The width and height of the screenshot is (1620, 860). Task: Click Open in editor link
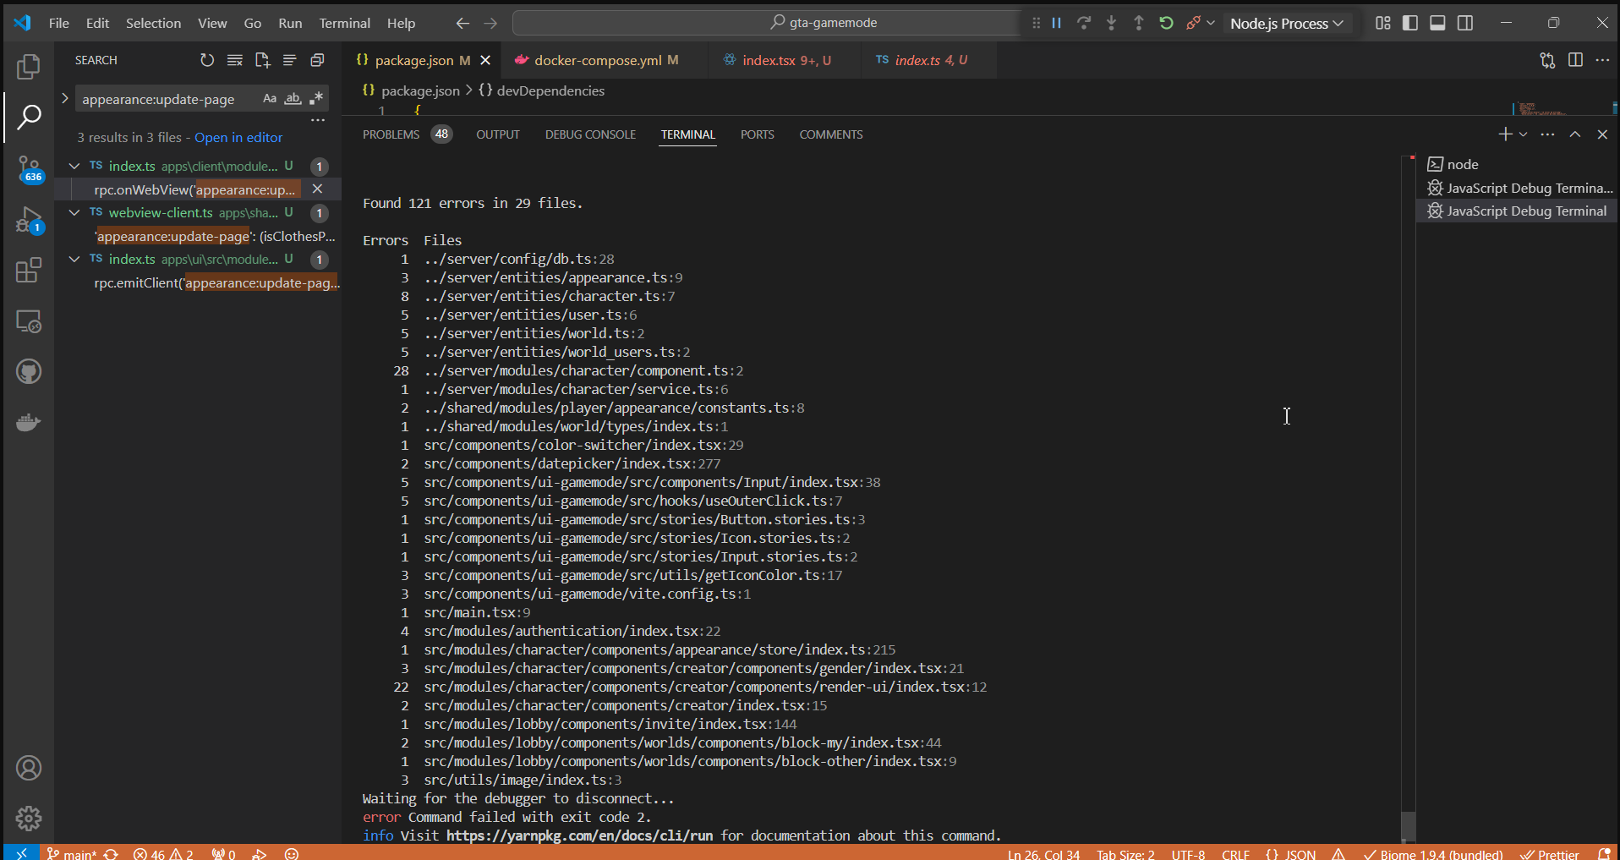[x=238, y=137]
